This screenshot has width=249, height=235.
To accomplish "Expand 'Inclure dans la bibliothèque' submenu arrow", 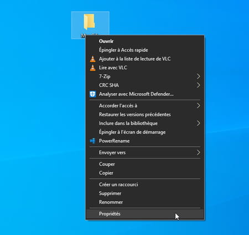I will (x=198, y=123).
